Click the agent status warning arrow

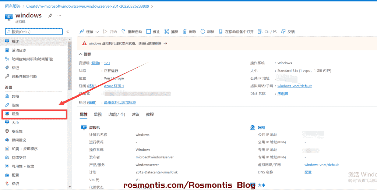(165, 43)
